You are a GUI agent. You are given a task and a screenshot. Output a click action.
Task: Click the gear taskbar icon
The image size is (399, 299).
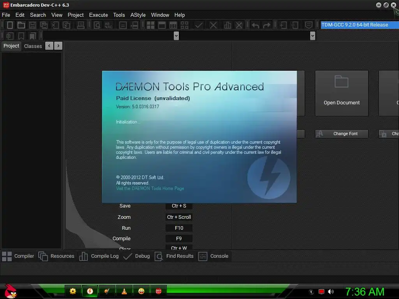point(73,291)
